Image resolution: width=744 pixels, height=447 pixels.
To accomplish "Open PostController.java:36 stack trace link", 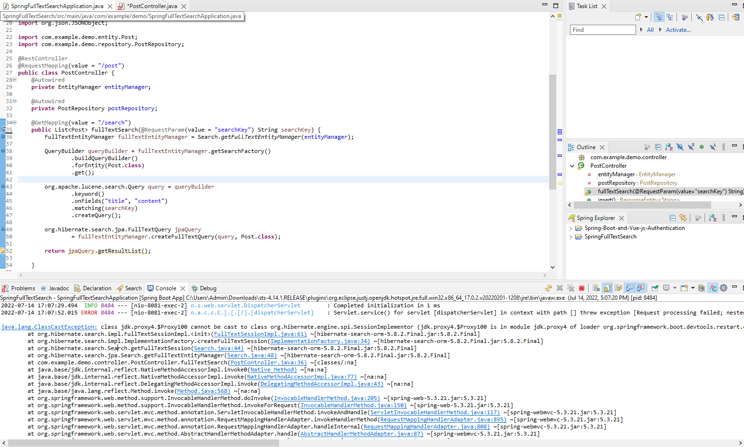I will tap(269, 362).
